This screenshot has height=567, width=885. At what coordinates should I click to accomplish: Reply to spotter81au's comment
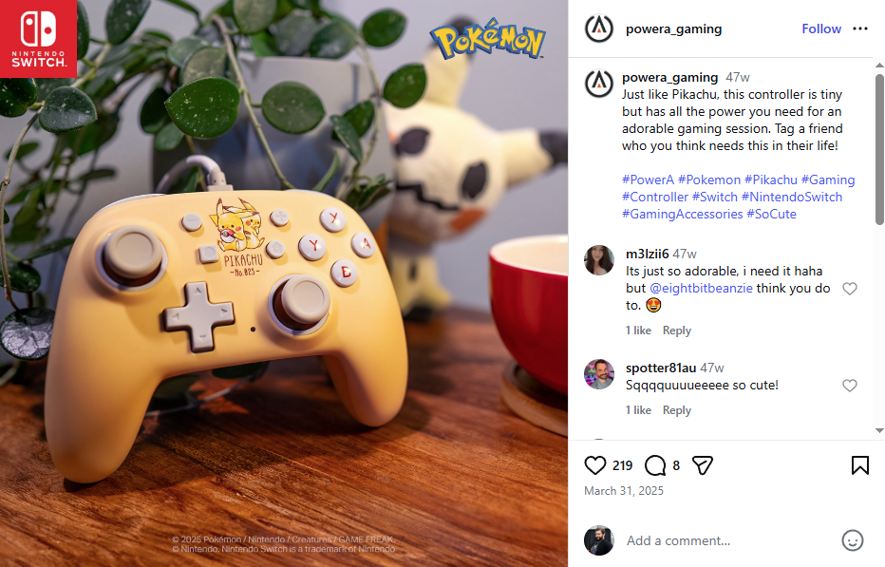point(677,410)
